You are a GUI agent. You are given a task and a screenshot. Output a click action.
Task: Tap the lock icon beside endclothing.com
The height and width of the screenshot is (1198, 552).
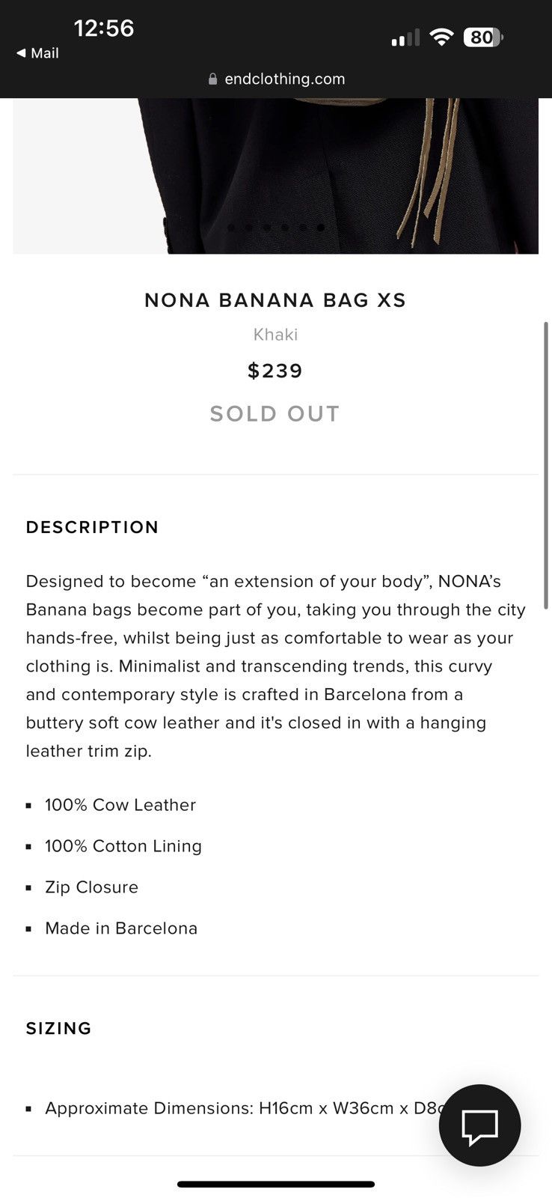pos(212,79)
